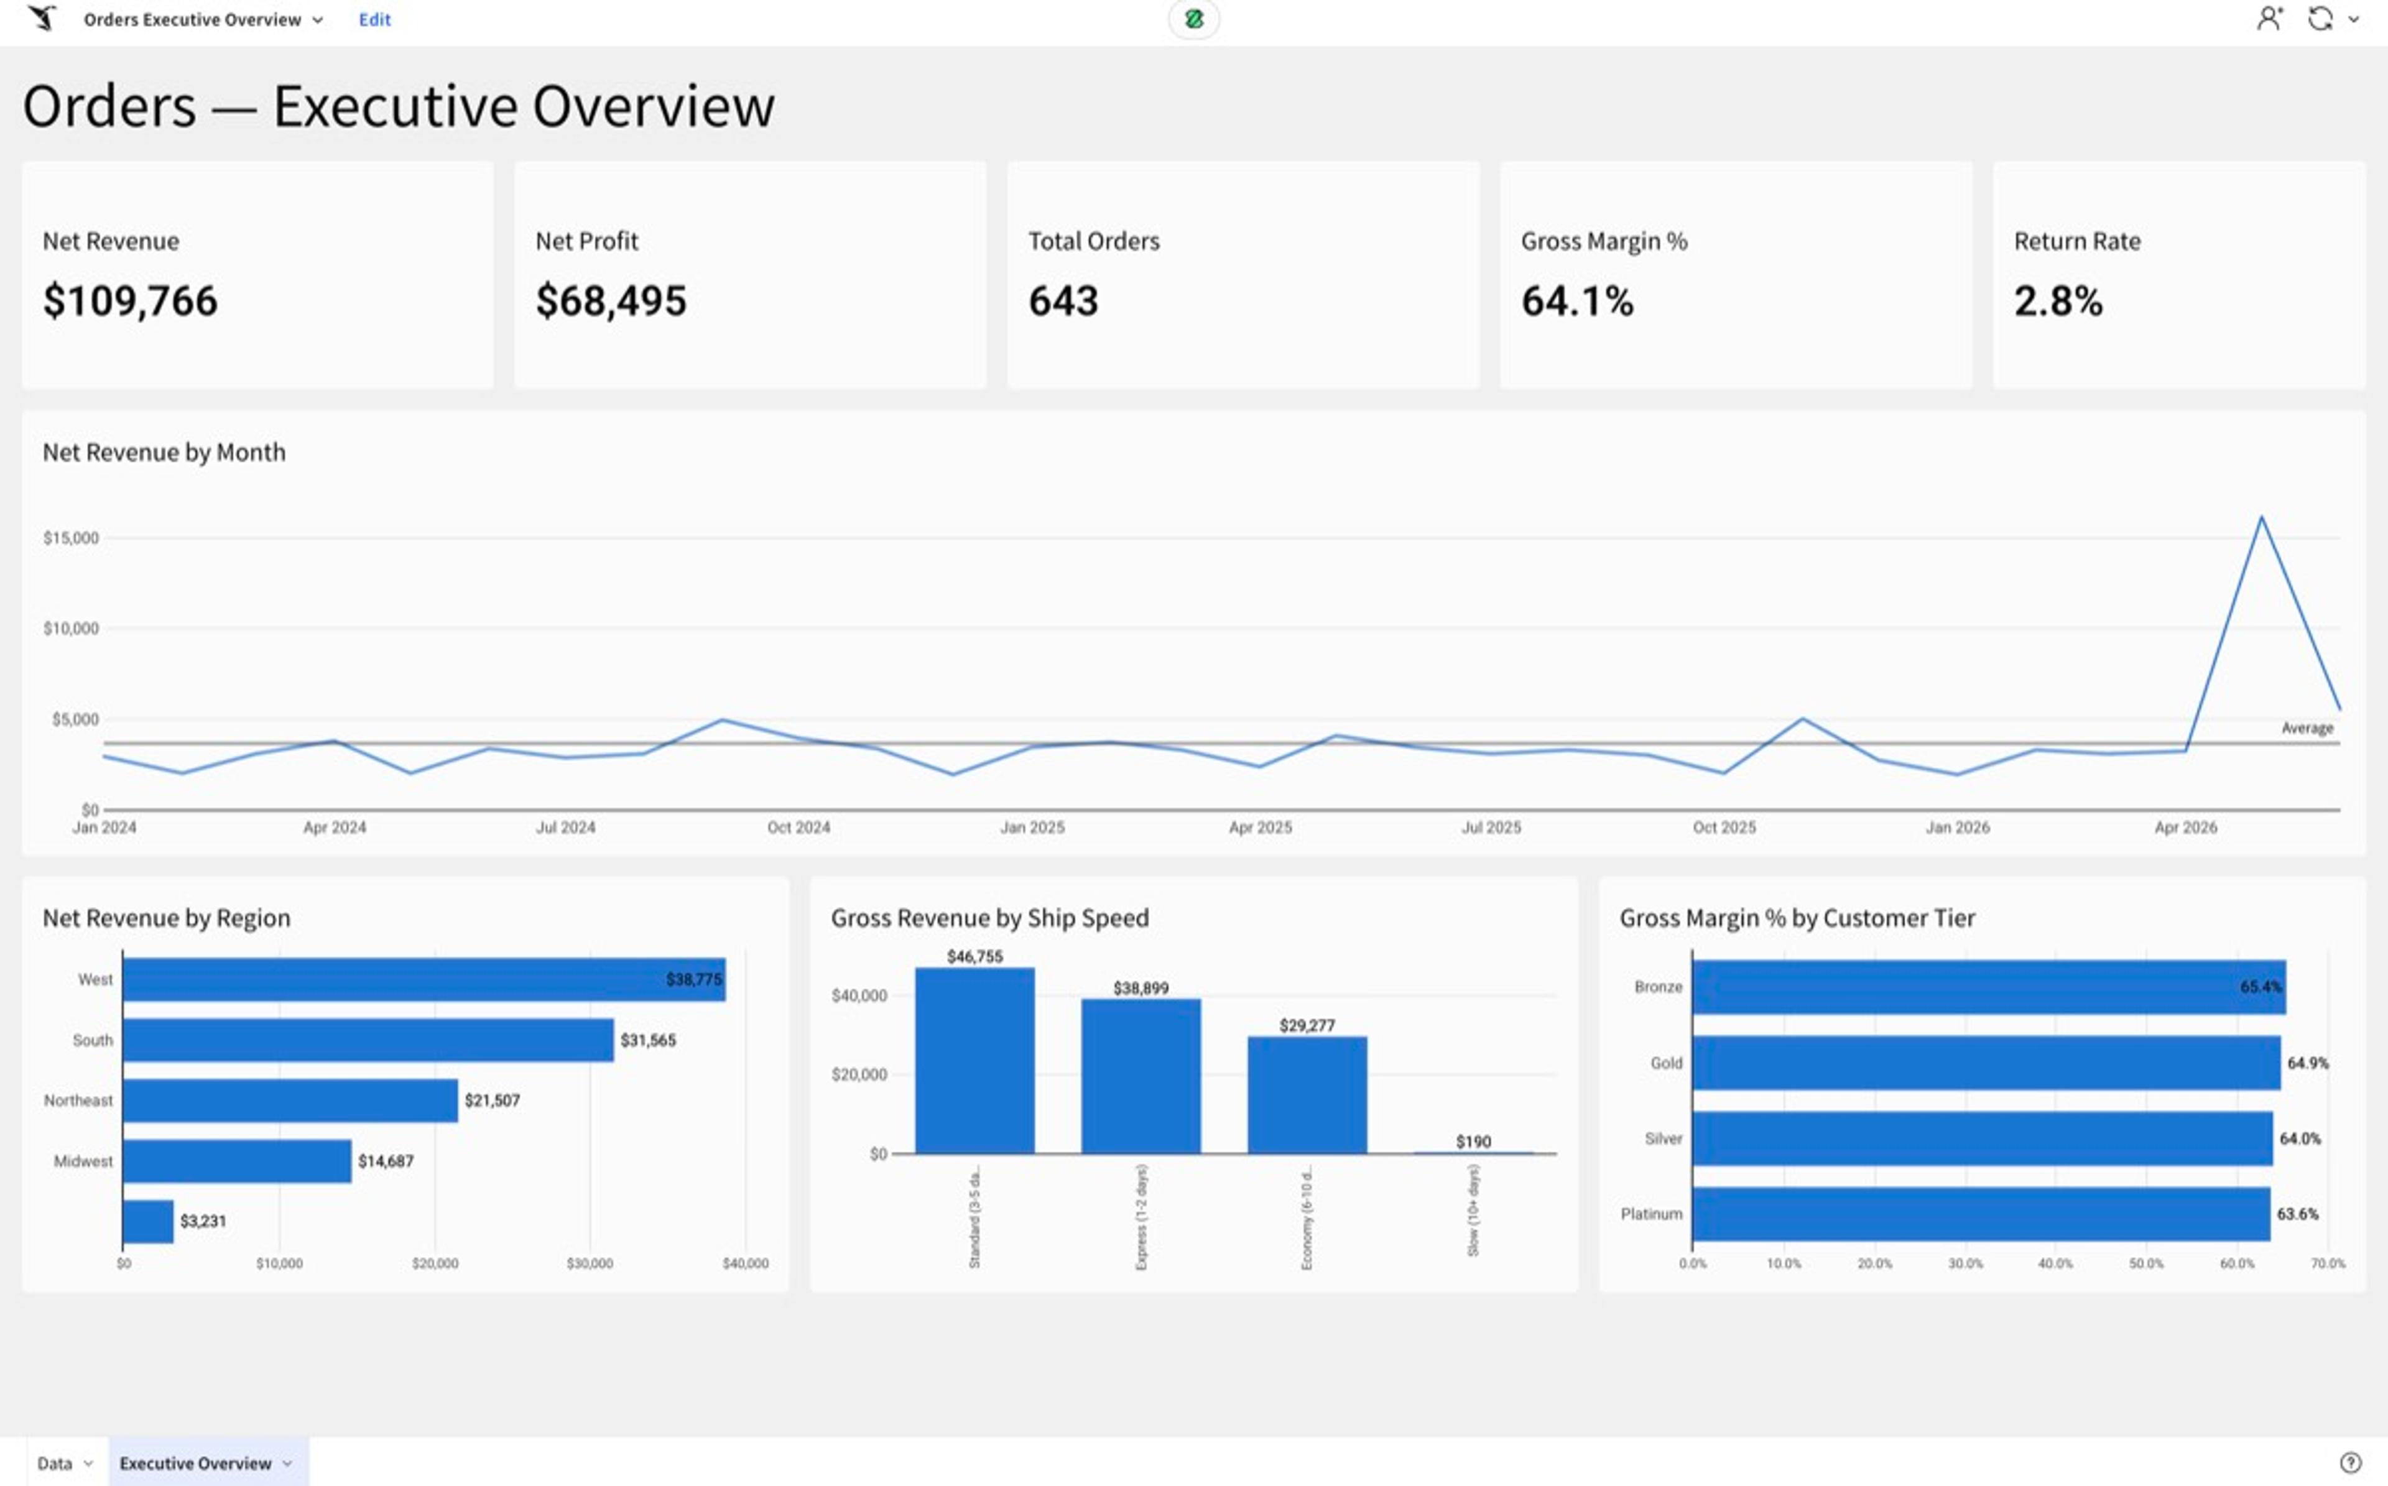Click the Net Revenue by Region title

pyautogui.click(x=166, y=918)
